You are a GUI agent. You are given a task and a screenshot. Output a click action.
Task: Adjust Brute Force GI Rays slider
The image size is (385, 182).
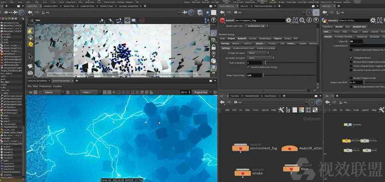pos(290,75)
